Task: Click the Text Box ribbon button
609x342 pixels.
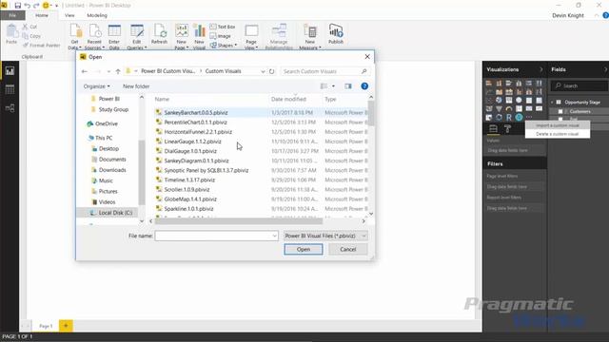Action: tap(223, 27)
